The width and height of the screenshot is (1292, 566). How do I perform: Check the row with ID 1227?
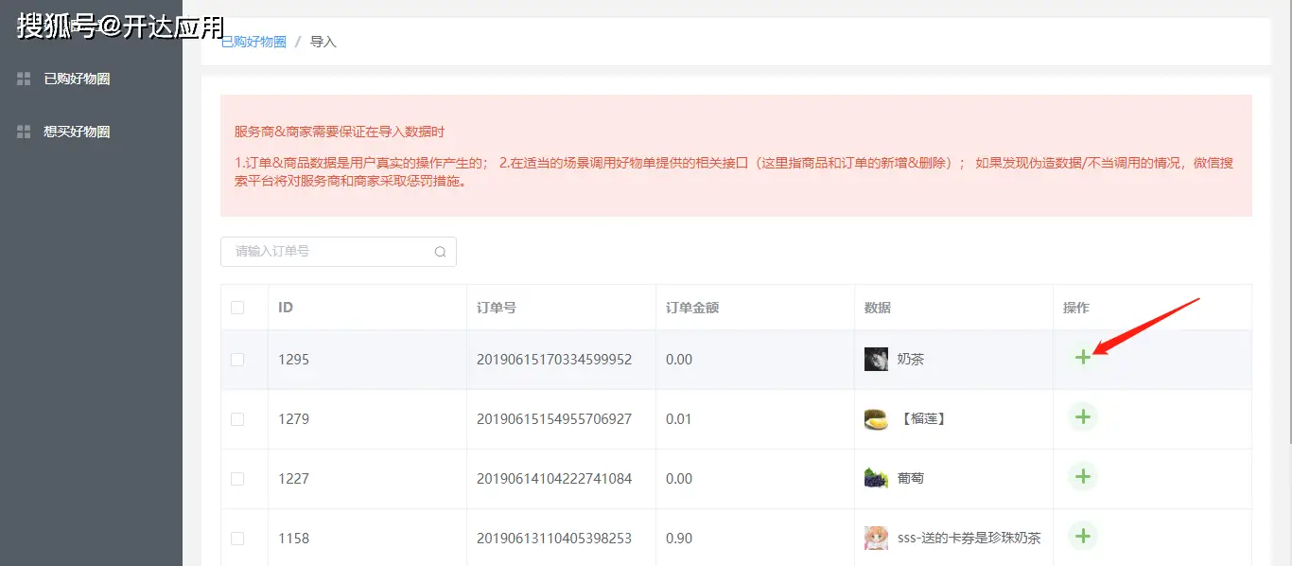point(237,479)
